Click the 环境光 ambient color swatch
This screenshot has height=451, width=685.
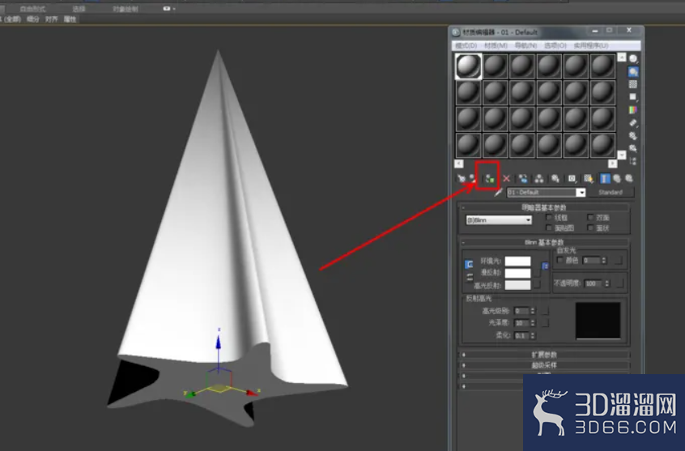tap(517, 261)
